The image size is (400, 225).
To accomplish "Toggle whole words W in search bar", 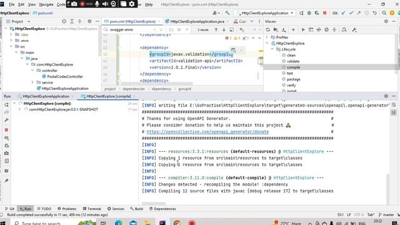I will [x=179, y=30].
